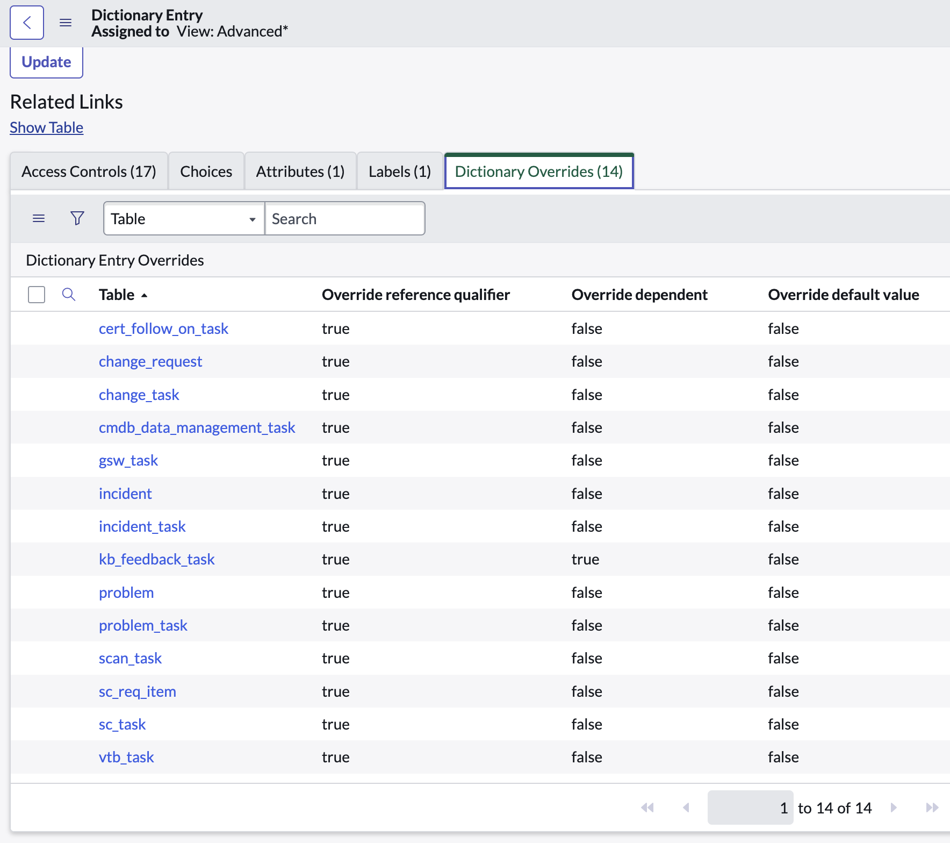The image size is (950, 843).
Task: Go to the previous page of results
Action: [686, 808]
